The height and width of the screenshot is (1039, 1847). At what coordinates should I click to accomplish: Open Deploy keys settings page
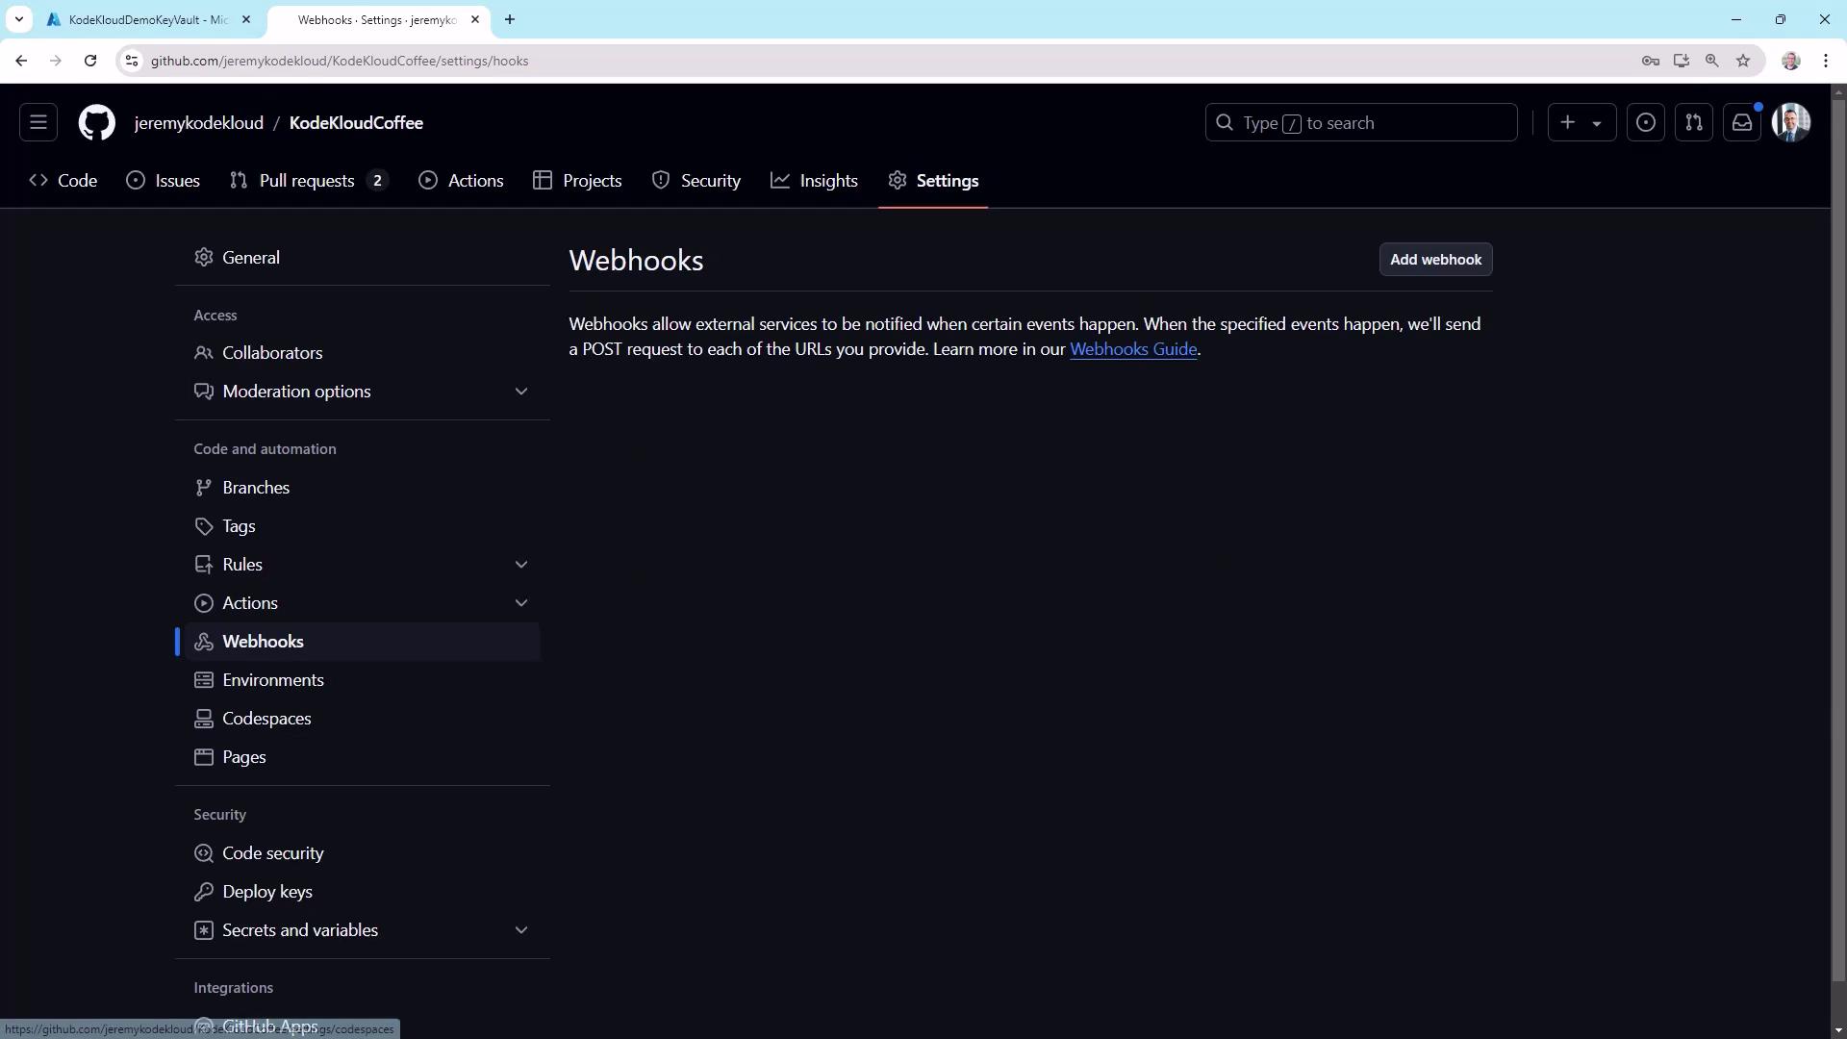click(267, 892)
